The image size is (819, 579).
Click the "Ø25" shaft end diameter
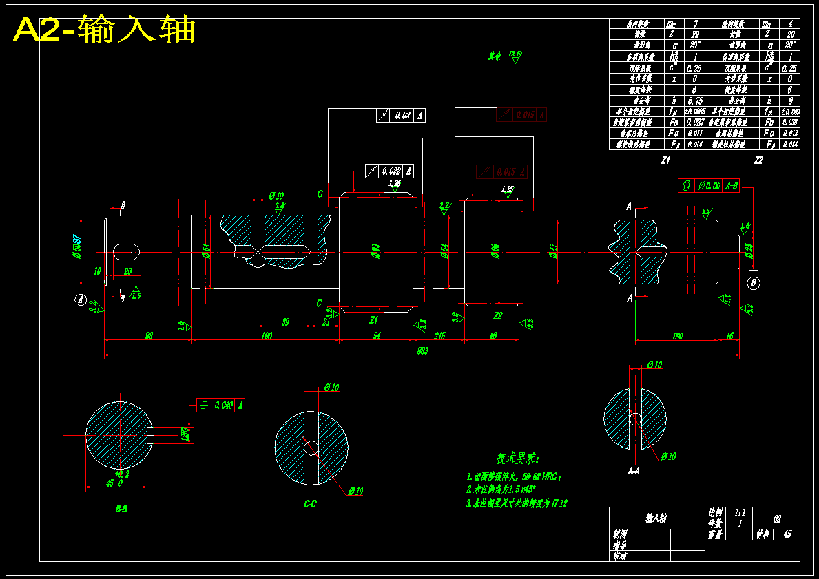(749, 251)
